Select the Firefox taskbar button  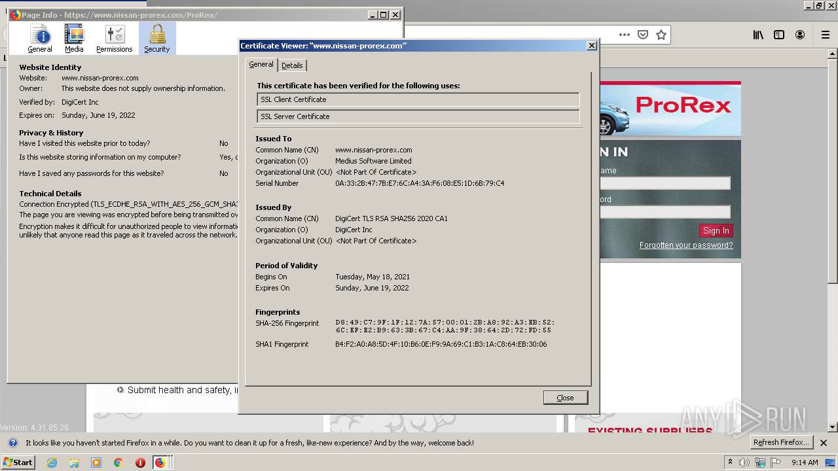[161, 462]
